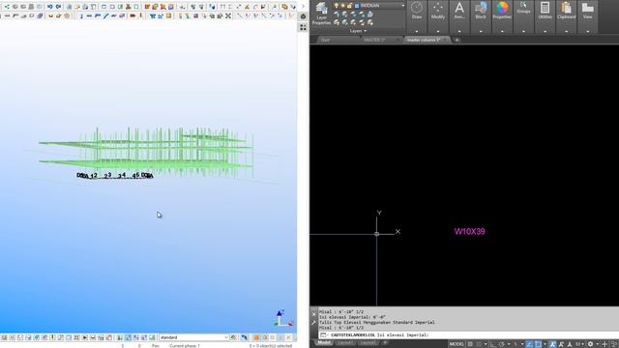Open the Annotation panel (A icon)
Viewport: 619px width, 348px height.
point(459,11)
